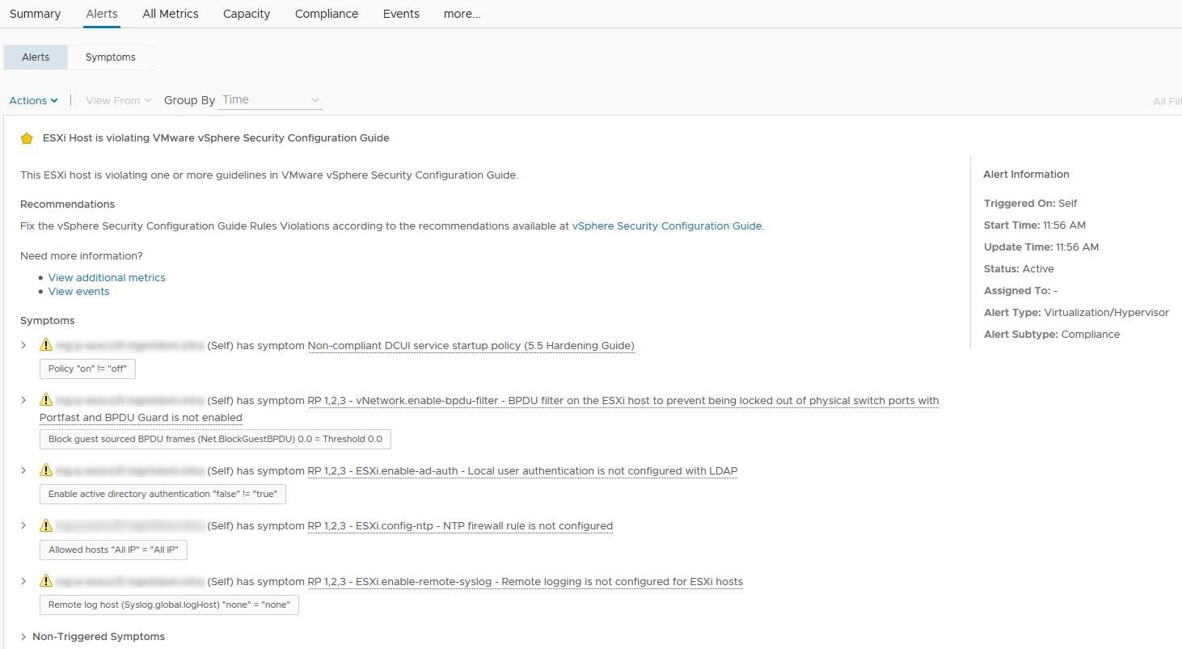Open Group By Time combo box
The width and height of the screenshot is (1182, 649).
tap(271, 100)
